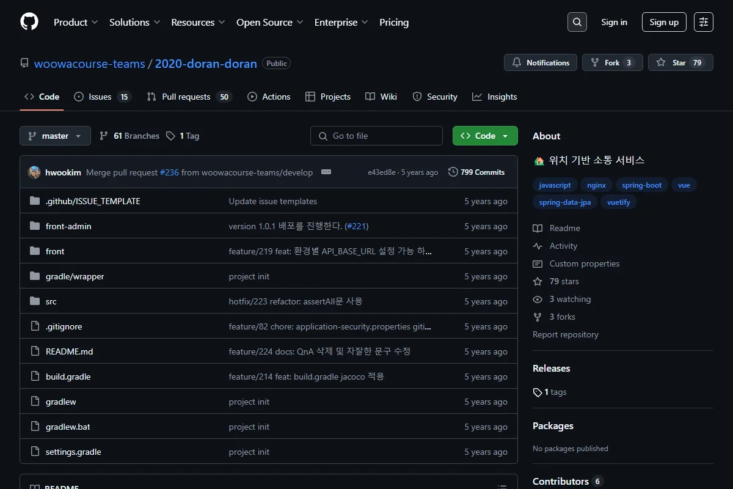Click the spring-boot topic tag
The width and height of the screenshot is (733, 489).
click(x=642, y=185)
